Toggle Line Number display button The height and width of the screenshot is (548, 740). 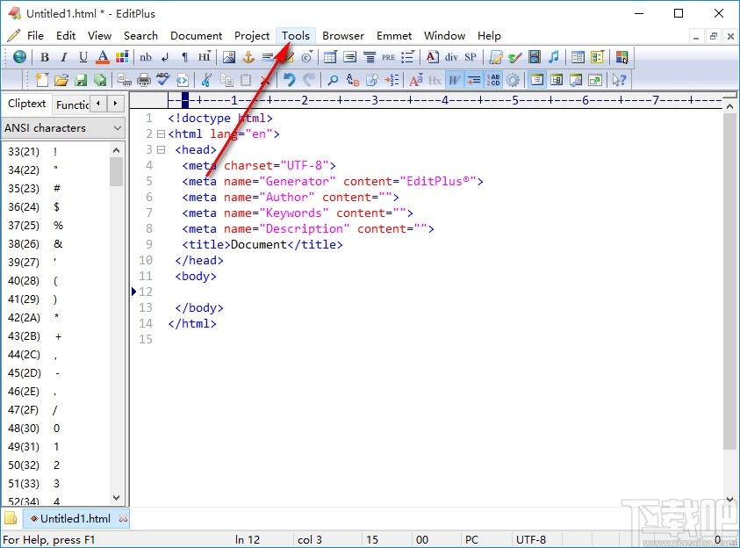click(x=493, y=80)
